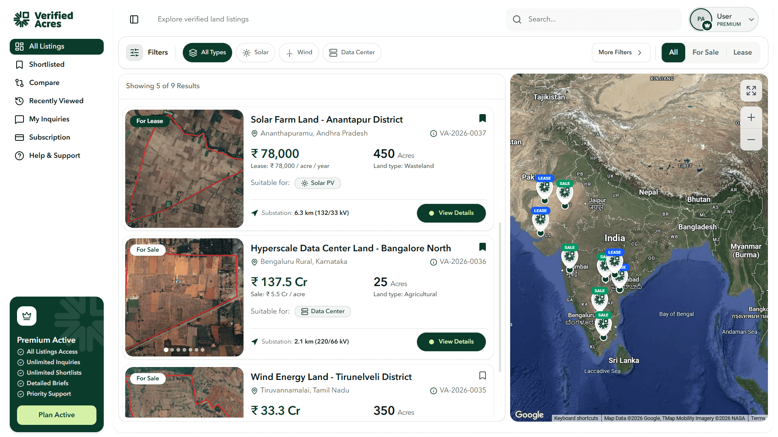Collapse sidebar with the panel toggle icon
The image size is (778, 437).
[x=134, y=19]
